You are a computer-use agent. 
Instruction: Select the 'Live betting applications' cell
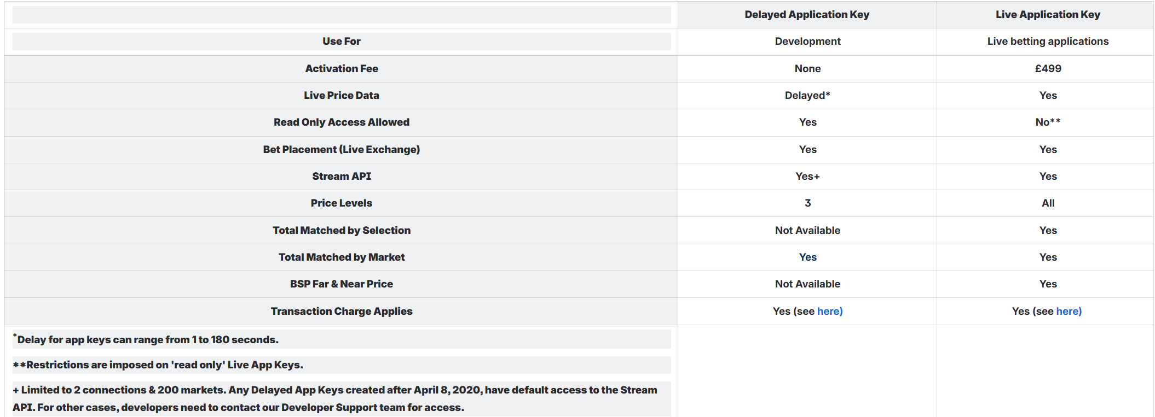tap(1048, 42)
